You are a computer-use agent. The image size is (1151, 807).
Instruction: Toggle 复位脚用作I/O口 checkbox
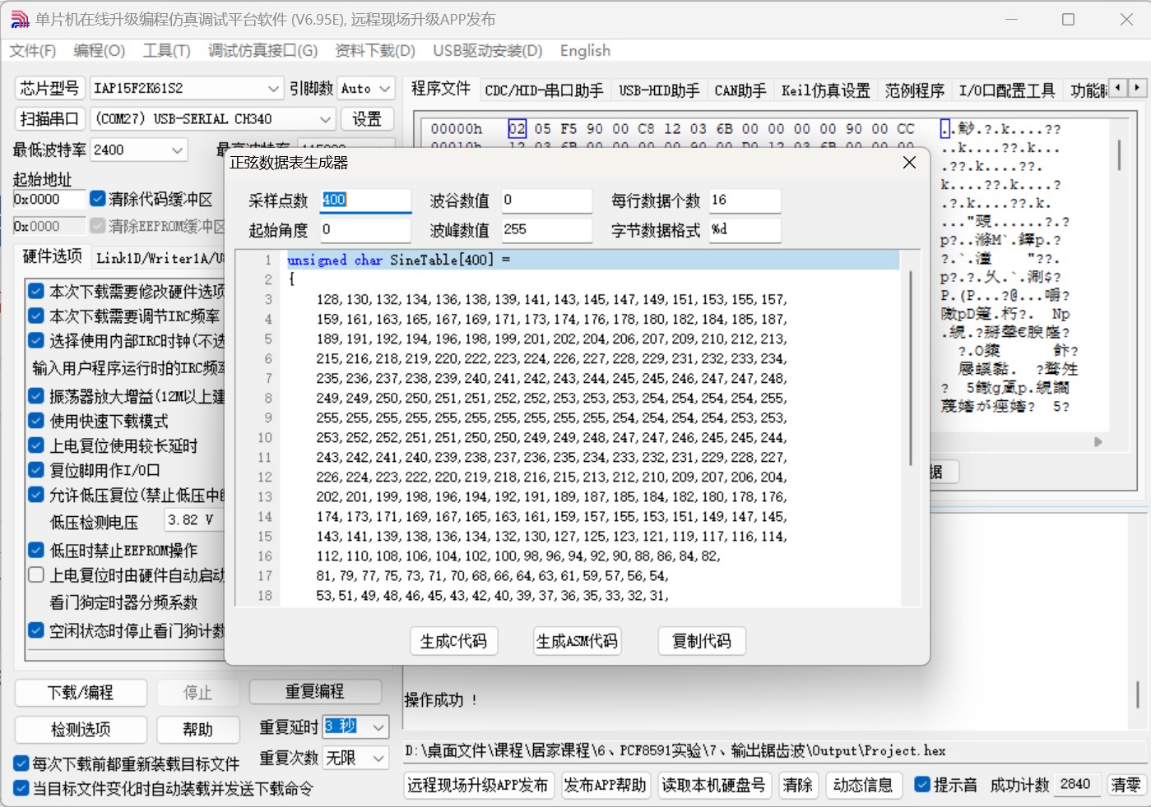point(36,470)
